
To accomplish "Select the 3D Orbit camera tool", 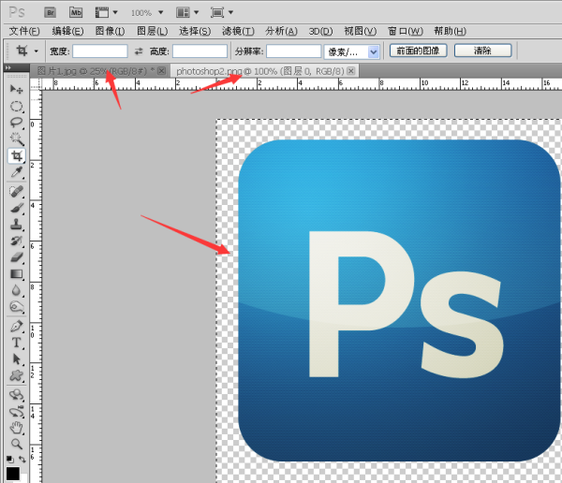I will click(x=16, y=412).
